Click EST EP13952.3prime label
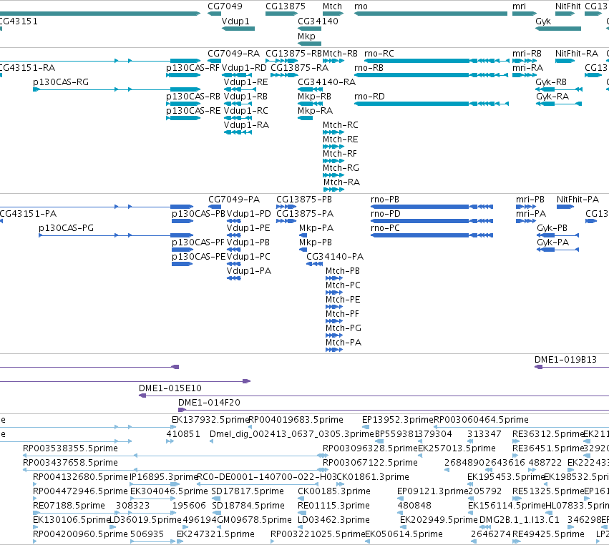Image resolution: width=609 pixels, height=545 pixels. tap(398, 420)
